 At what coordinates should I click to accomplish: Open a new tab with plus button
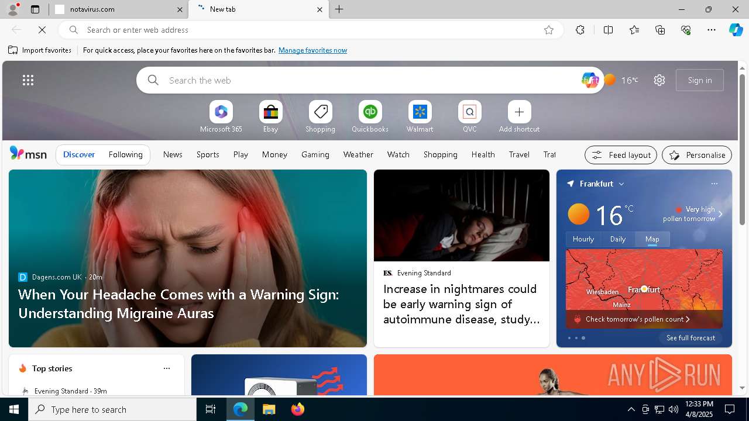tap(339, 9)
